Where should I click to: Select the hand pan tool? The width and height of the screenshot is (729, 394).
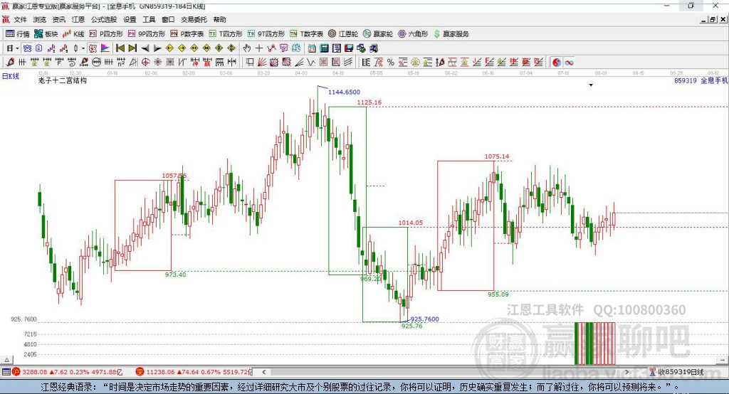pyautogui.click(x=246, y=48)
